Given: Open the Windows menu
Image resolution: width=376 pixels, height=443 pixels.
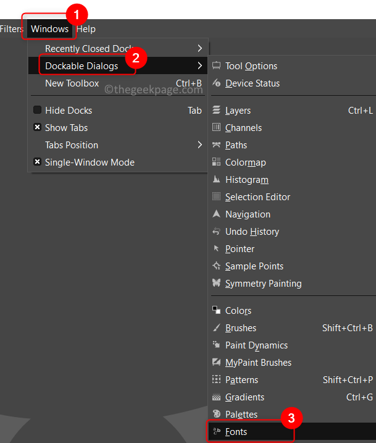Looking at the screenshot, I should point(49,29).
